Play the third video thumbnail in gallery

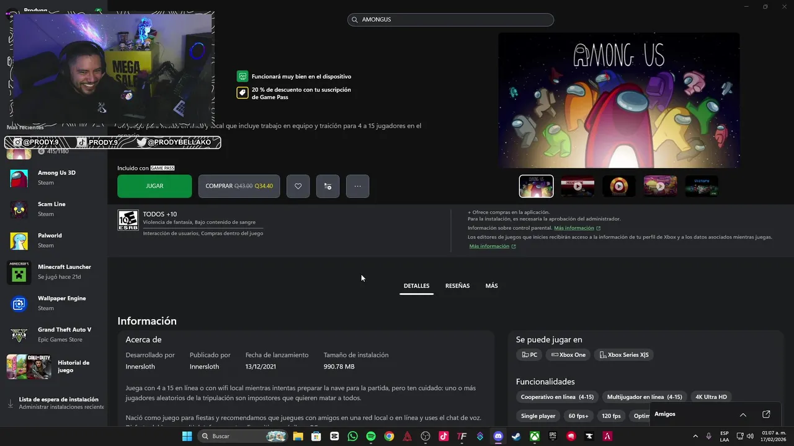pyautogui.click(x=619, y=186)
